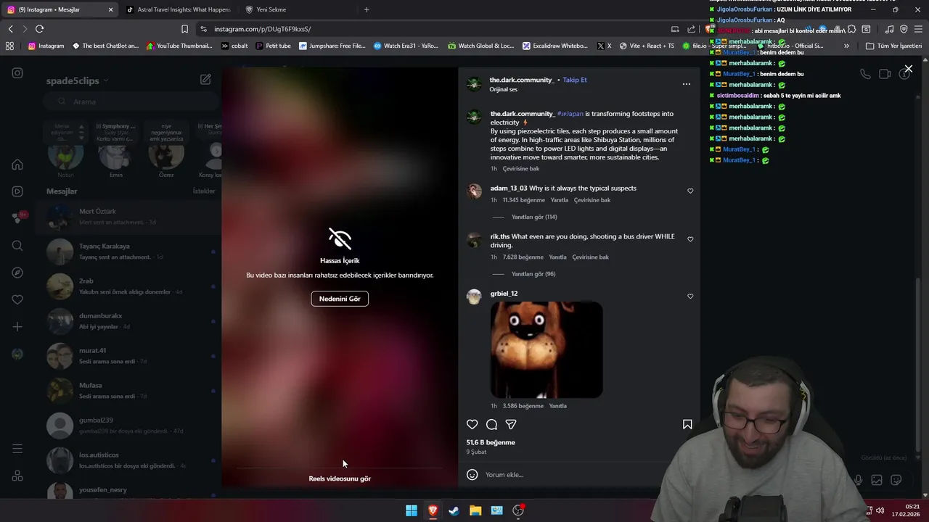
Task: Save post with the bookmark icon
Action: pos(687,425)
